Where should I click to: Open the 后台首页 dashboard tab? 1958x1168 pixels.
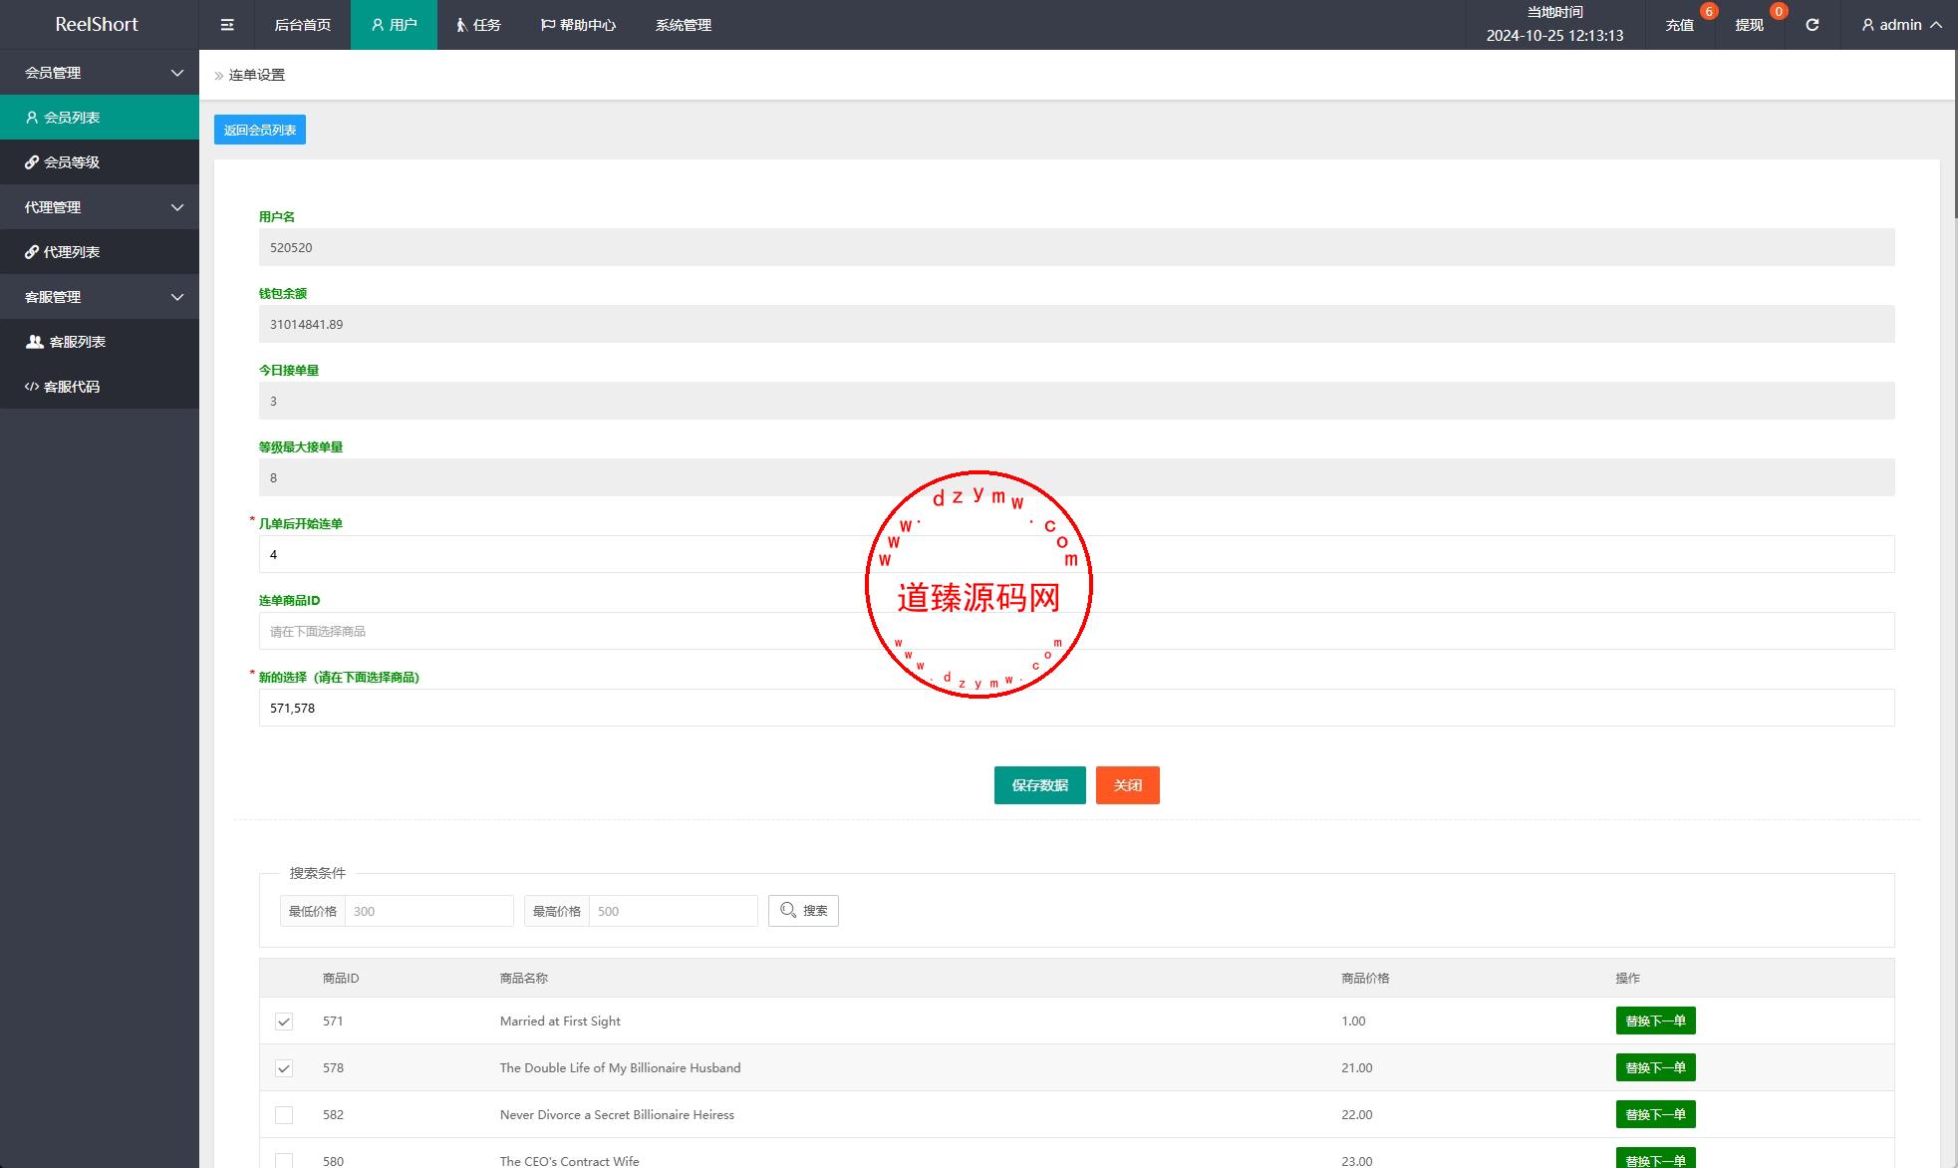coord(302,25)
